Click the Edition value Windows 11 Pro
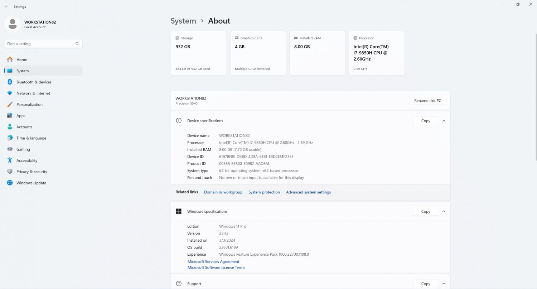Viewport: 537px width, 289px height. coord(233,226)
